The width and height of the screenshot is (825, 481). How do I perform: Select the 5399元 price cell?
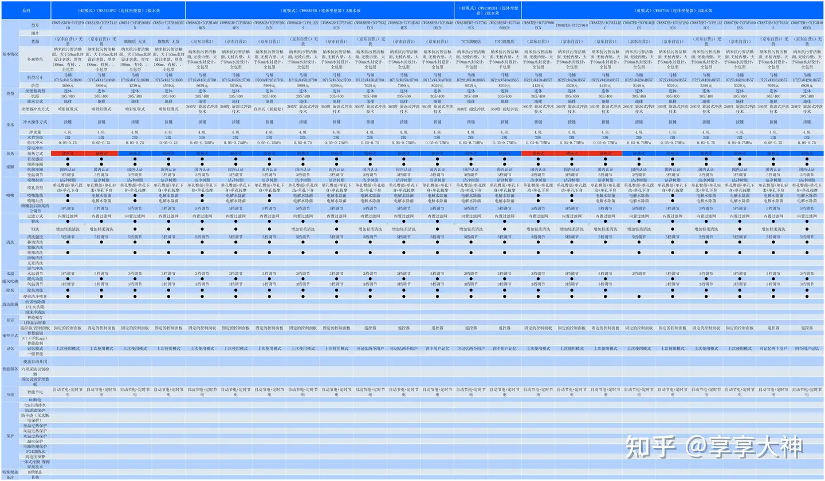706,85
